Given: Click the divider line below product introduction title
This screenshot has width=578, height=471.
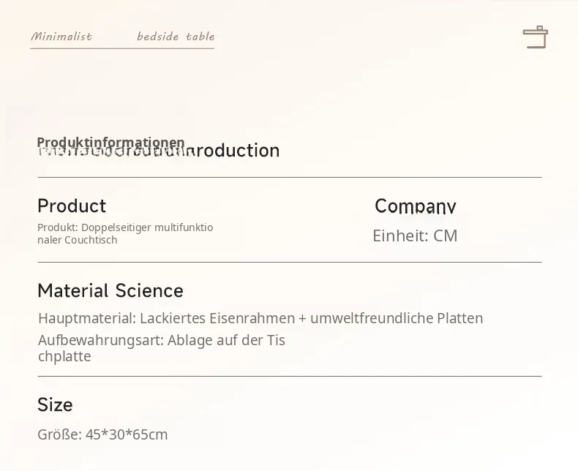Looking at the screenshot, I should pos(290,177).
